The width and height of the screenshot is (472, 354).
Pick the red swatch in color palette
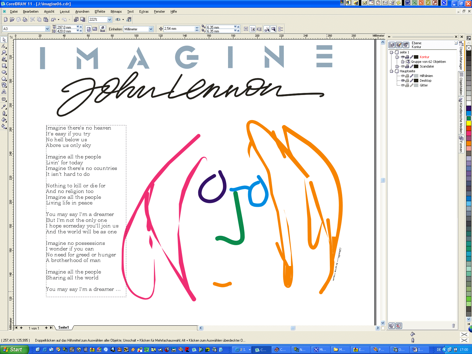tap(469, 128)
